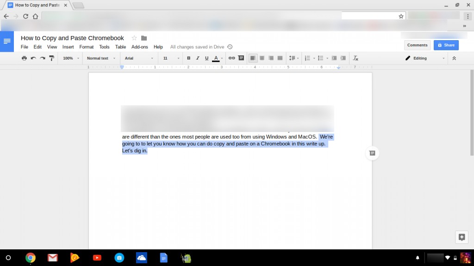Open the Help menu
This screenshot has height=266, width=474.
158,47
